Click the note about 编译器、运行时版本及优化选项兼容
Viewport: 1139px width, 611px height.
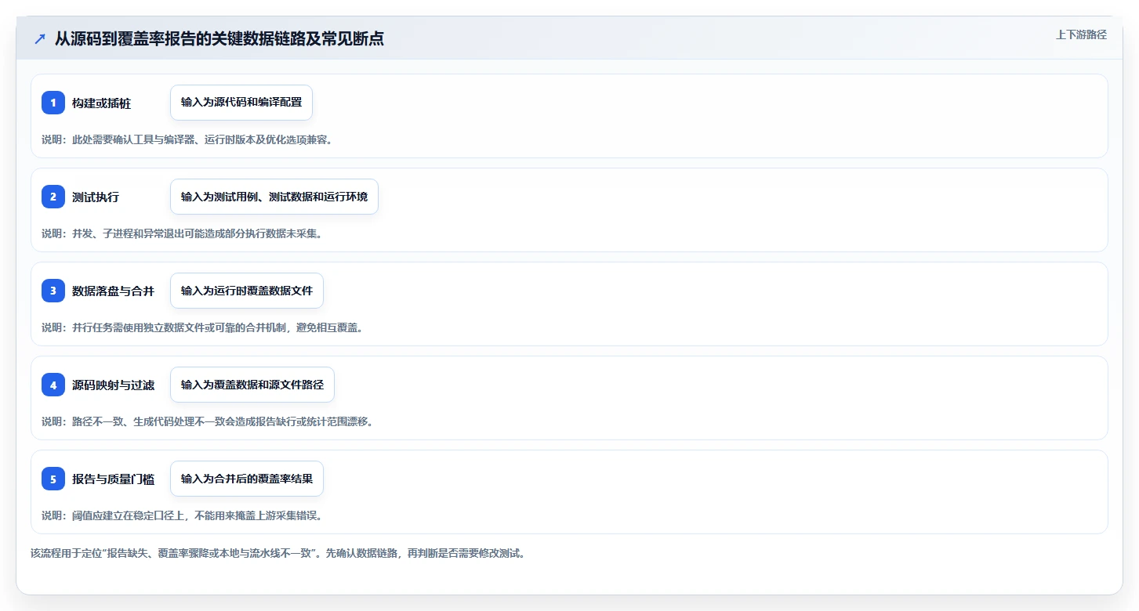click(187, 139)
